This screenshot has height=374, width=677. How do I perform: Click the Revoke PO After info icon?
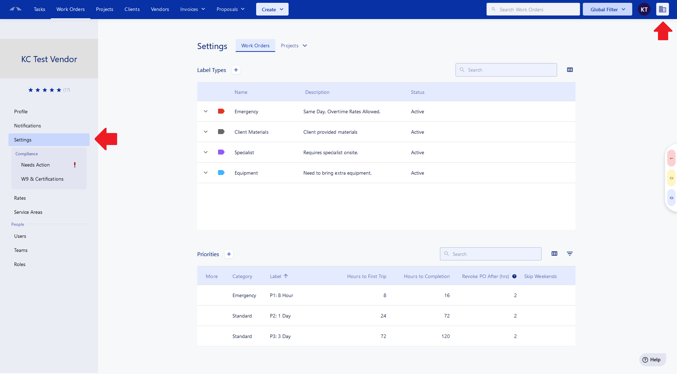[x=514, y=276]
